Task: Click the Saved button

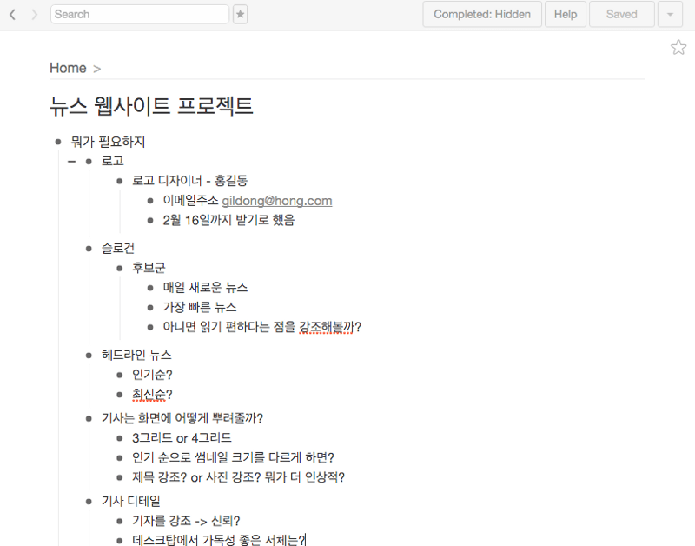Action: click(x=621, y=15)
